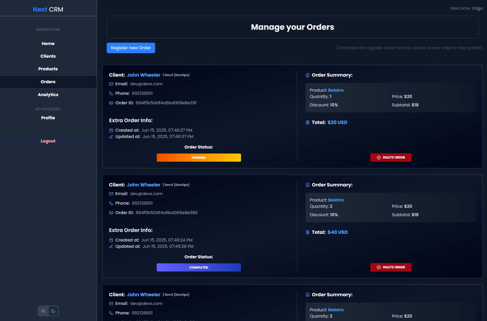Click the pencil icon beside second Updated at
487x321 pixels.
click(x=111, y=246)
